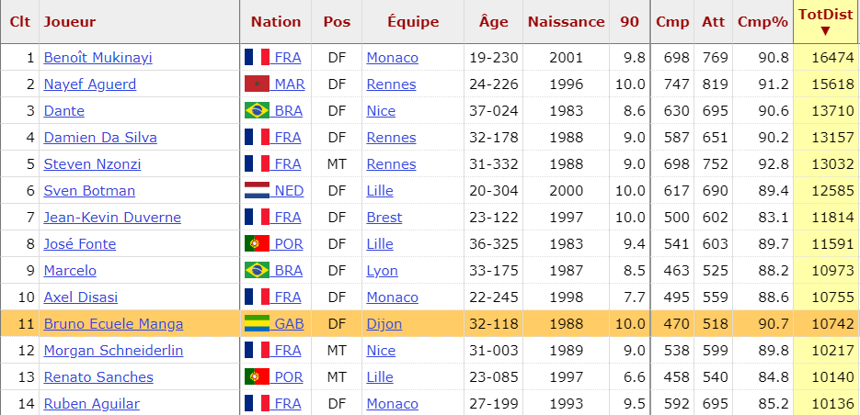The width and height of the screenshot is (860, 415).
Task: Click the Gabon flag for Bruno Ecuele Manga
Action: [x=257, y=323]
